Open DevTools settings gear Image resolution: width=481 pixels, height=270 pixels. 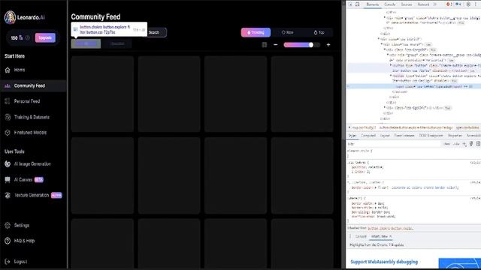(x=468, y=4)
